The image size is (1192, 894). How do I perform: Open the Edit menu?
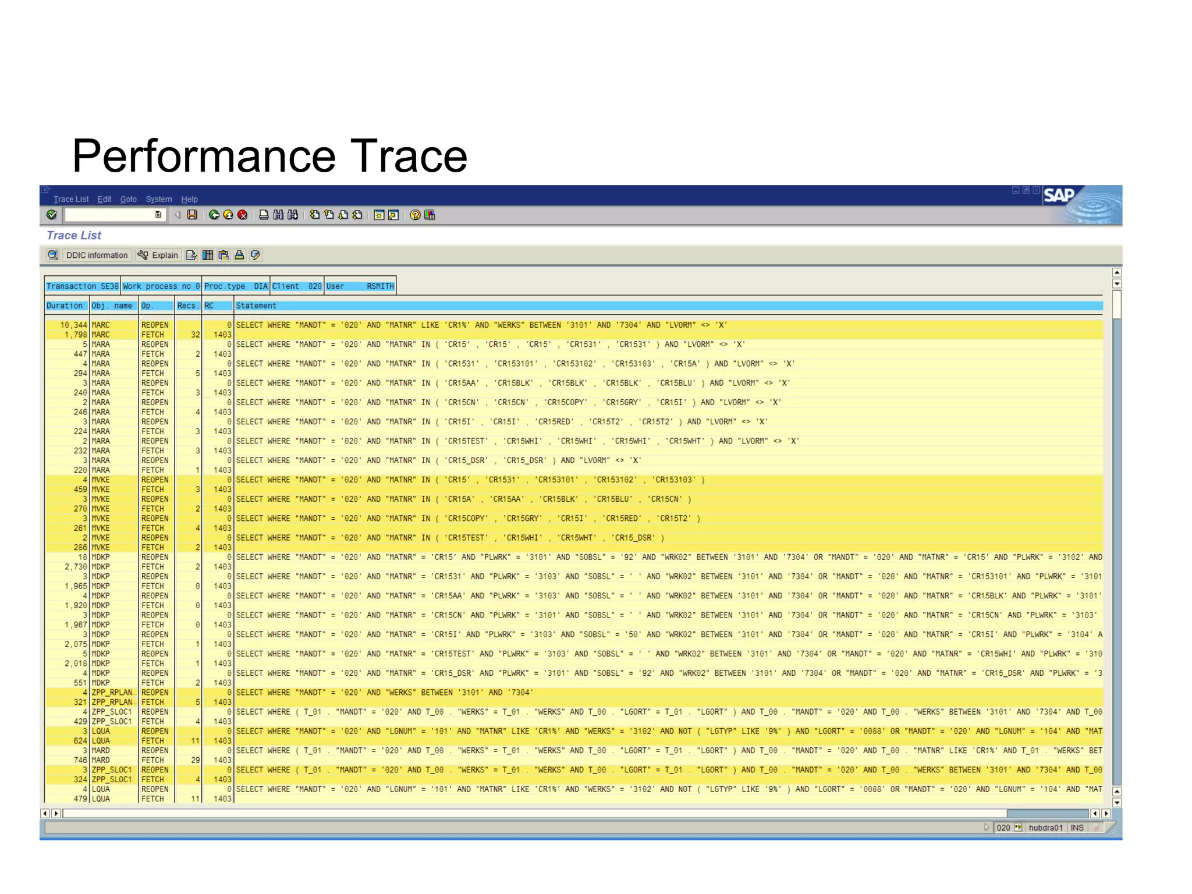coord(104,199)
